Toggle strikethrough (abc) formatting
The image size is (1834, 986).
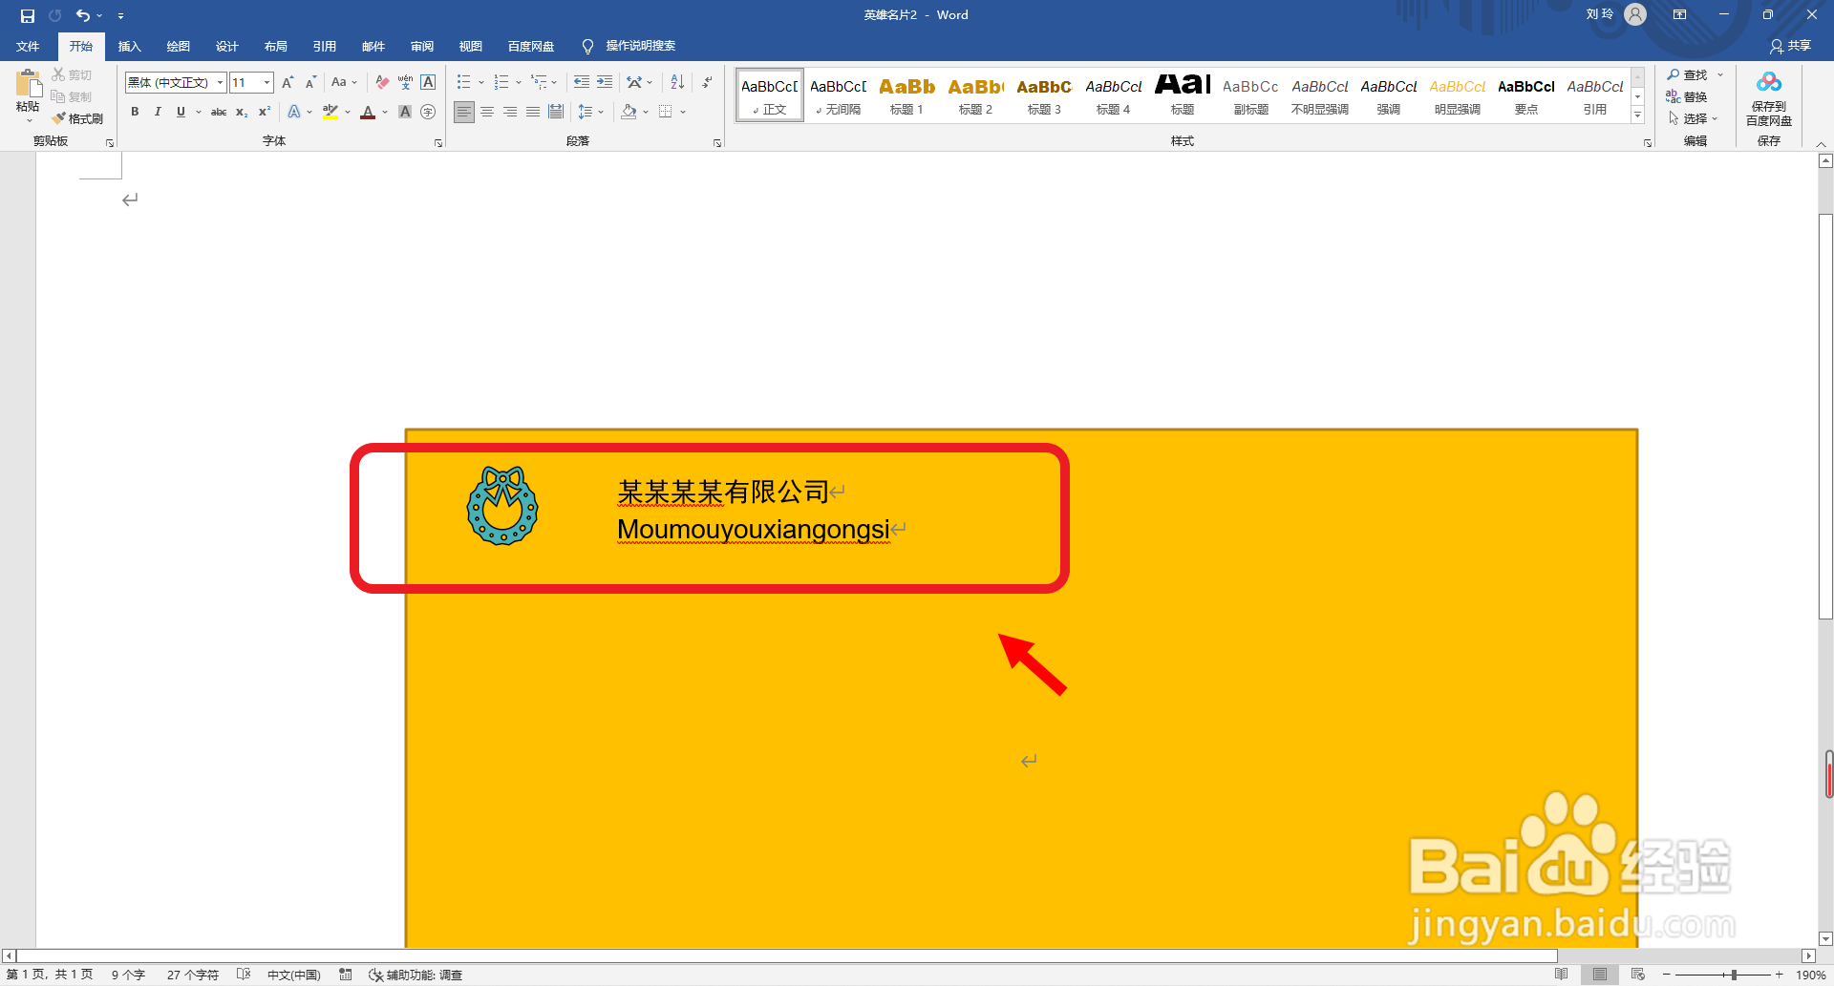click(219, 112)
